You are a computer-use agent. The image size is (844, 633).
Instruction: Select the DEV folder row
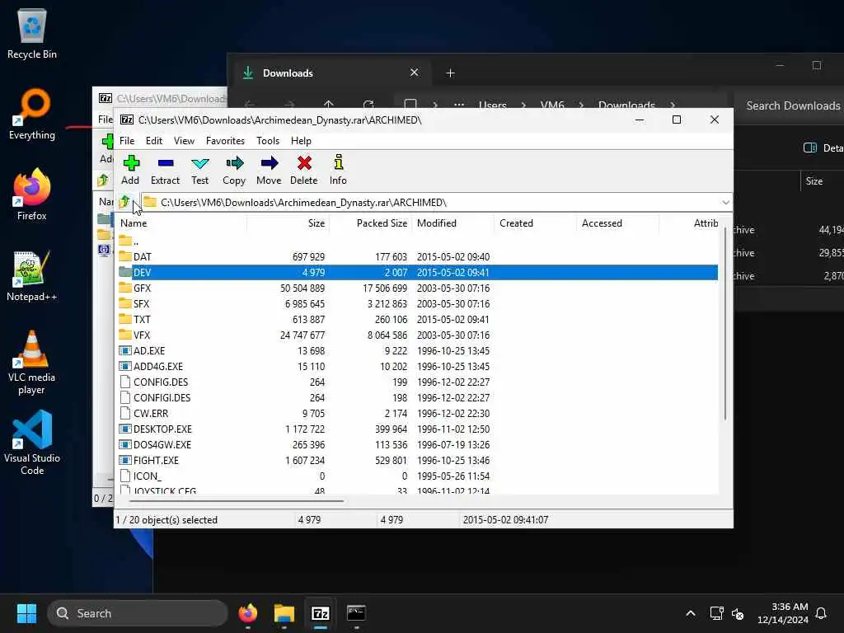[x=417, y=272]
